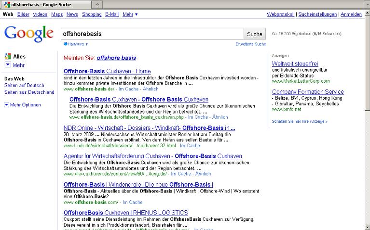Image resolution: width=370 pixels, height=230 pixels.
Task: Click the green URL www.MarketLetterCorp.com
Action: pos(301,81)
